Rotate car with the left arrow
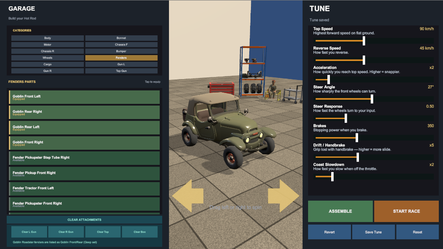Screen dimensions: 443x249 tap(187, 196)
